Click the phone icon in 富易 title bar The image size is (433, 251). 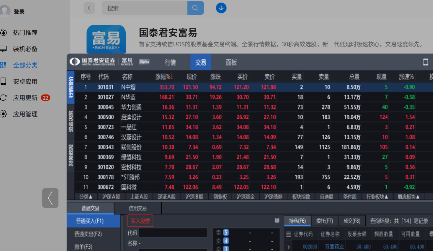pyautogui.click(x=425, y=62)
